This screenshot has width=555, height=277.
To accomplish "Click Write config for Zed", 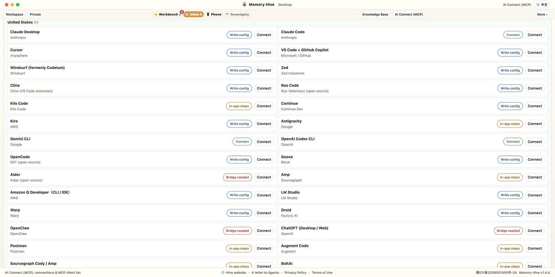I will 510,70.
